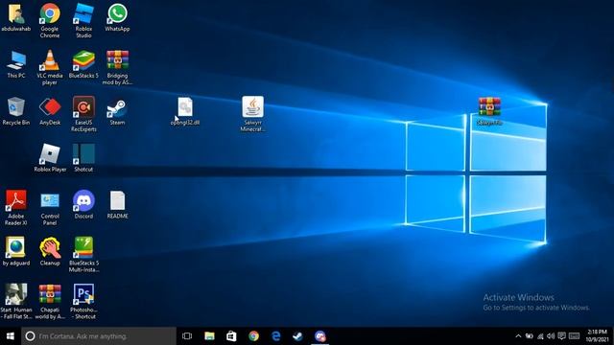This screenshot has height=345, width=614.
Task: Select the Recycle Bin icon
Action: pos(16,107)
